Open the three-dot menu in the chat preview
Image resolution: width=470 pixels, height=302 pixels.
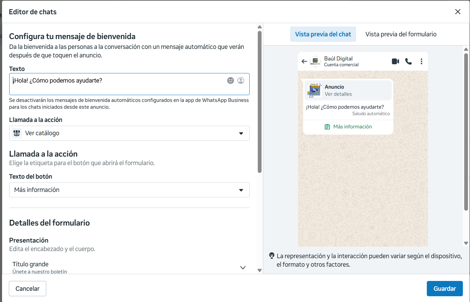(x=421, y=61)
